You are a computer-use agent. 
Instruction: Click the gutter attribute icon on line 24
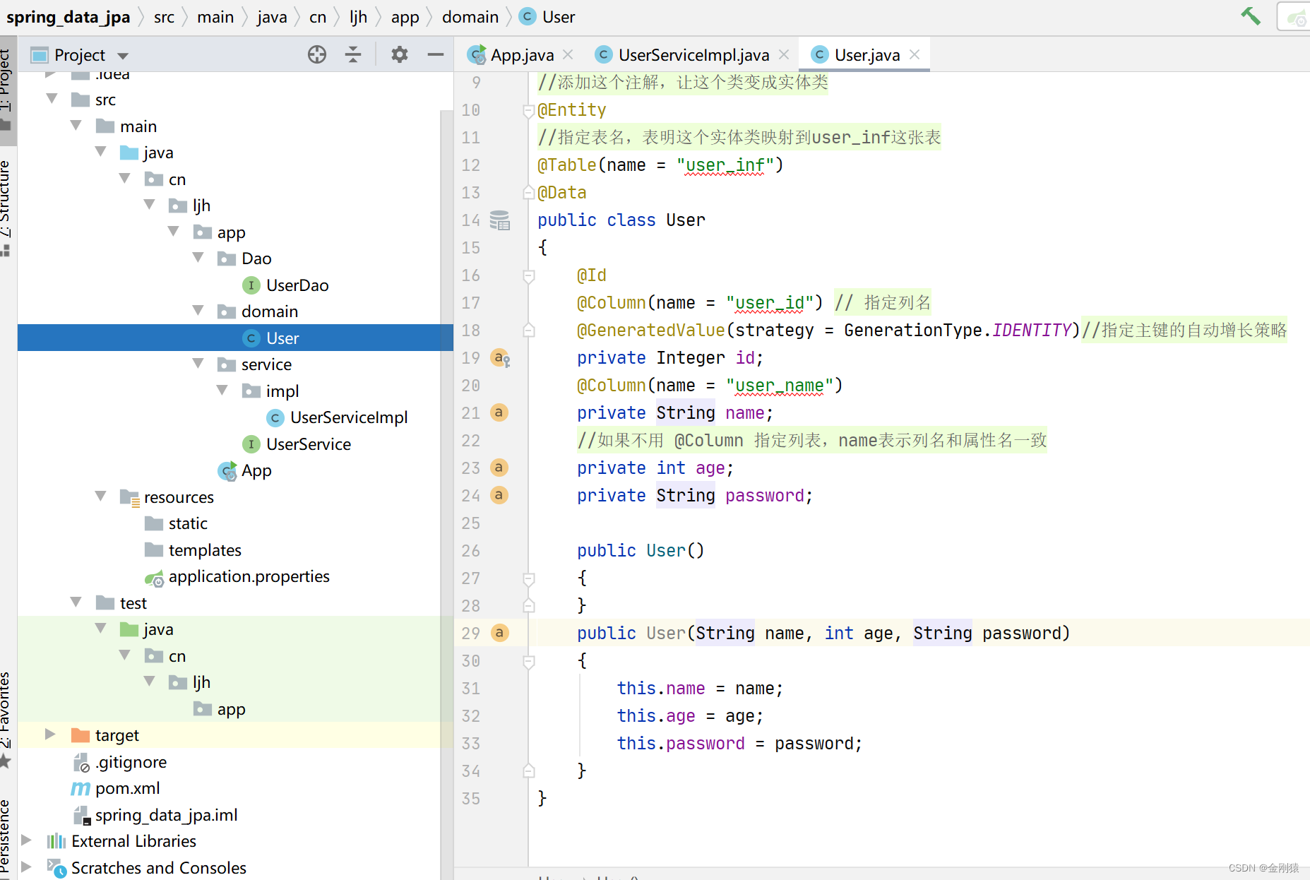499,495
